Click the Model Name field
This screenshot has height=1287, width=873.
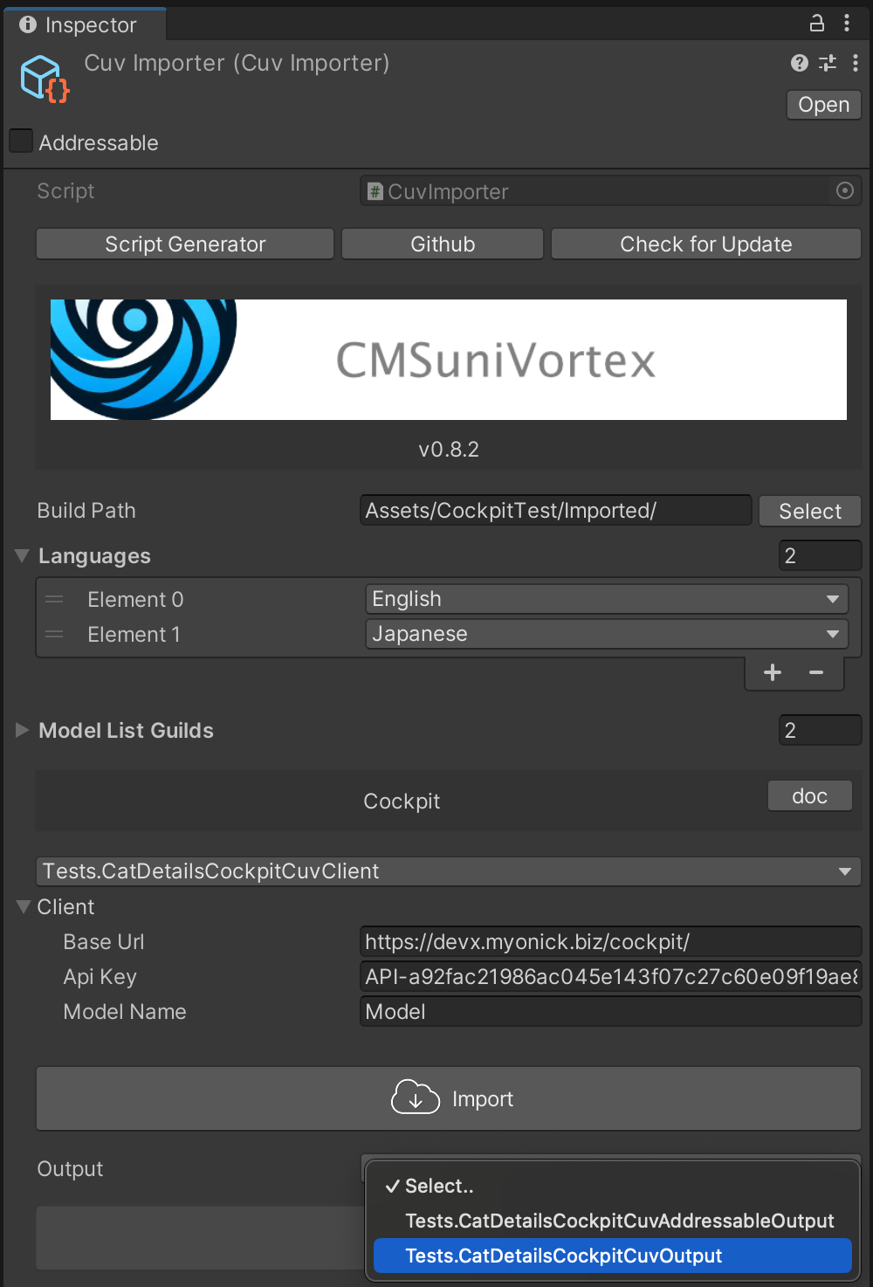[611, 1012]
